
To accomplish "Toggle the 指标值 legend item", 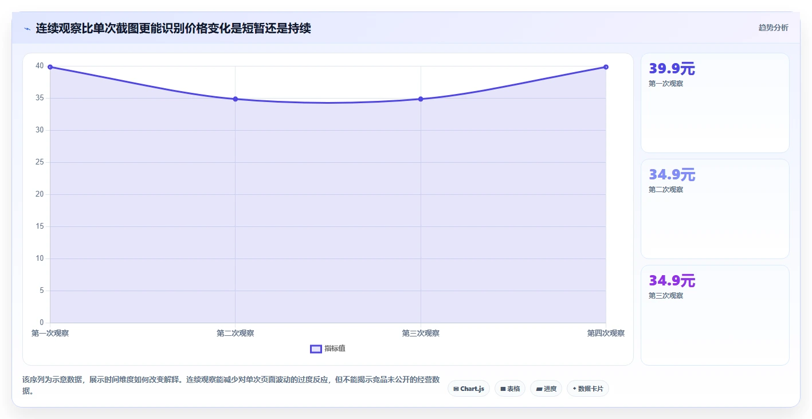I will 328,348.
